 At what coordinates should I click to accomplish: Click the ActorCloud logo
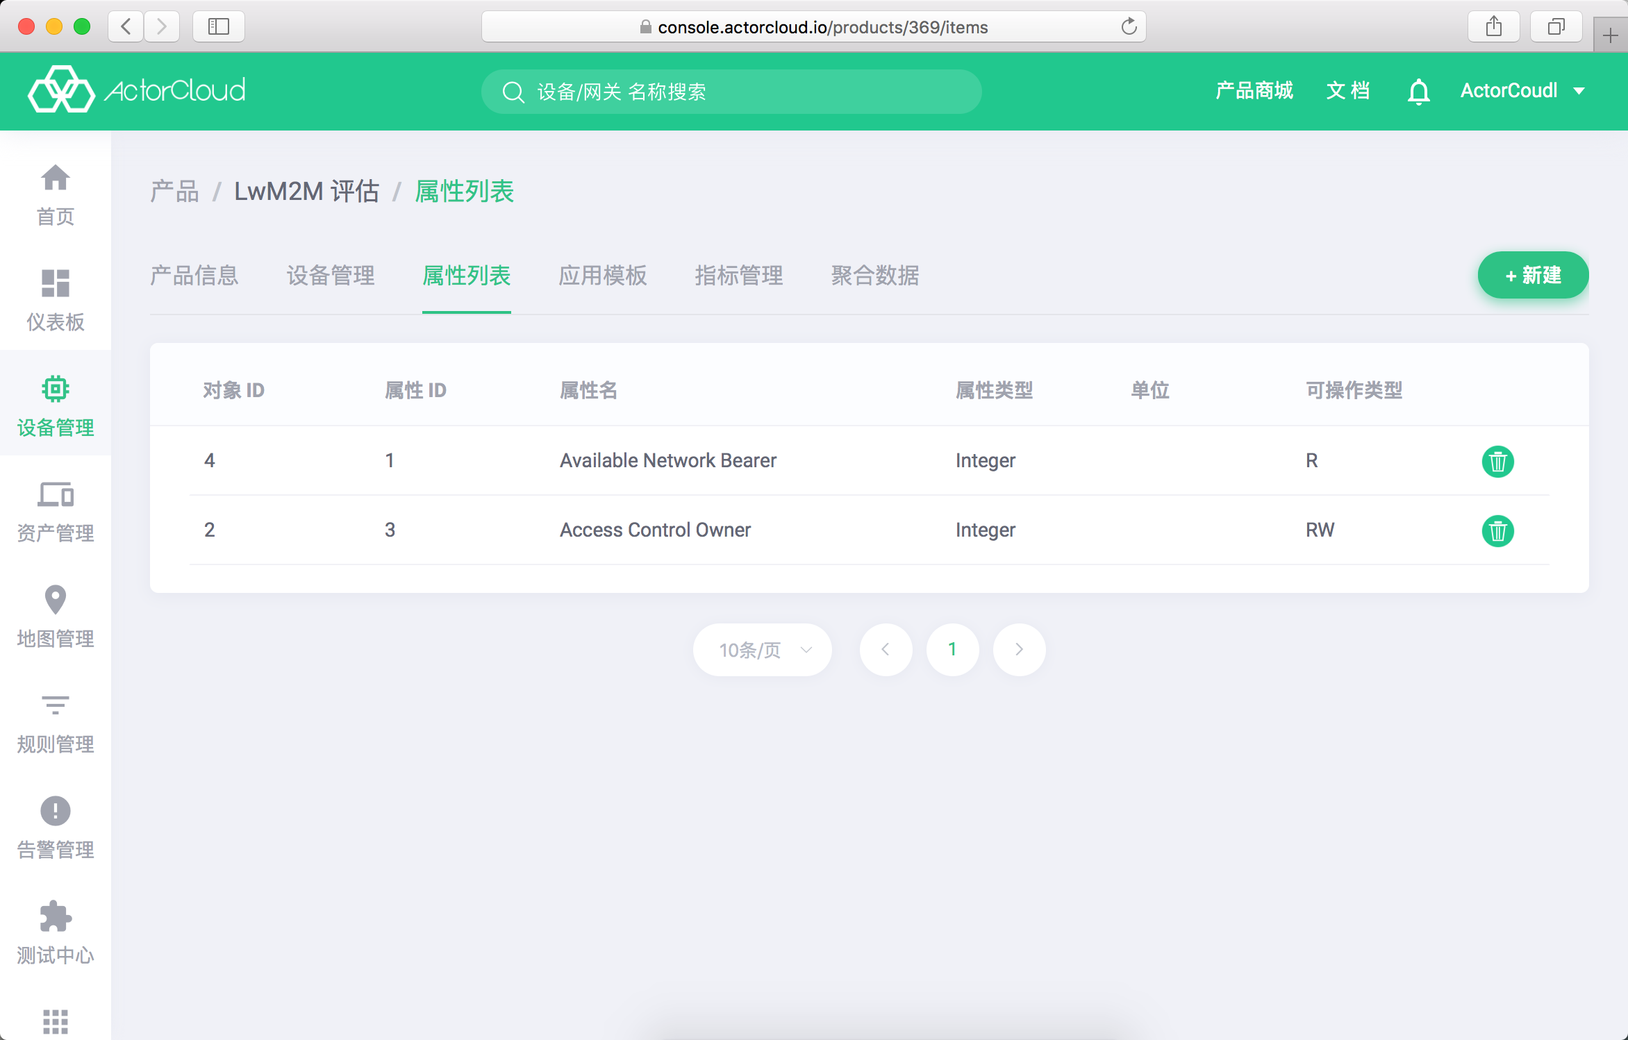point(137,90)
